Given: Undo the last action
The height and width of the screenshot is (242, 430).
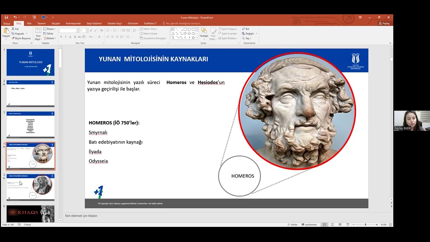Looking at the screenshot, I should coord(15,17).
